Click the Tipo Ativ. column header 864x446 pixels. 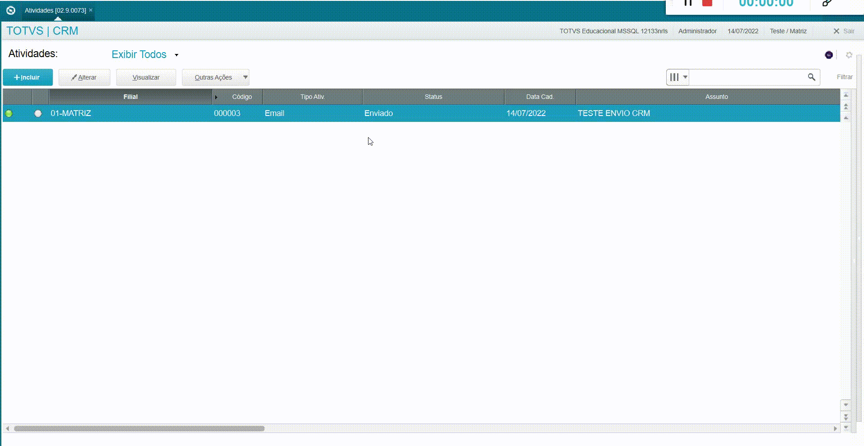(x=313, y=97)
